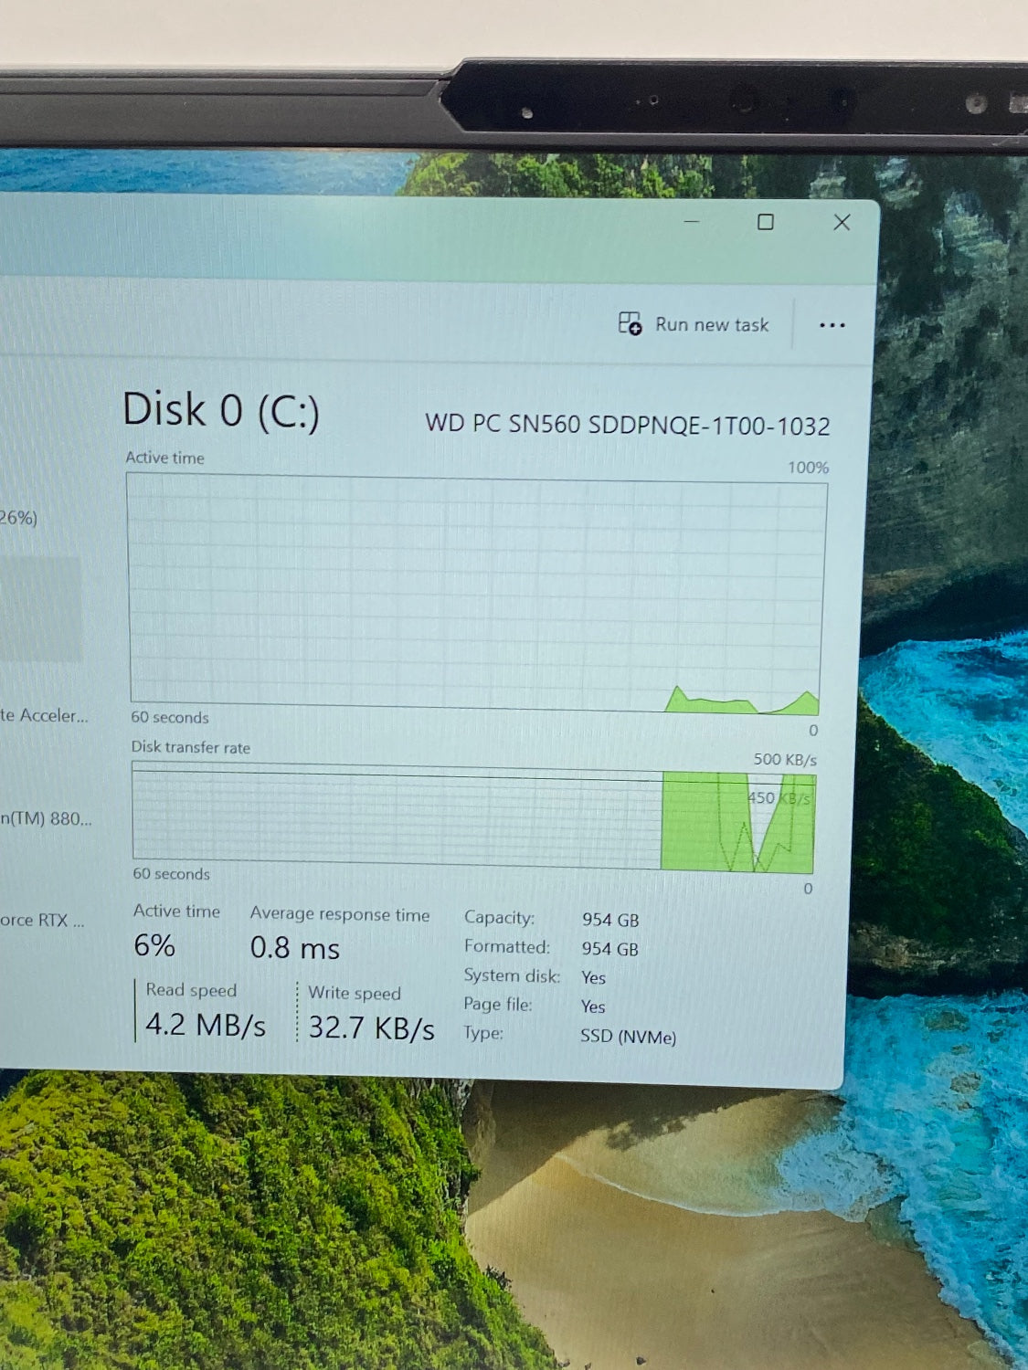
Task: Select the highlighted grey sidebar entry
Action: (x=39, y=609)
